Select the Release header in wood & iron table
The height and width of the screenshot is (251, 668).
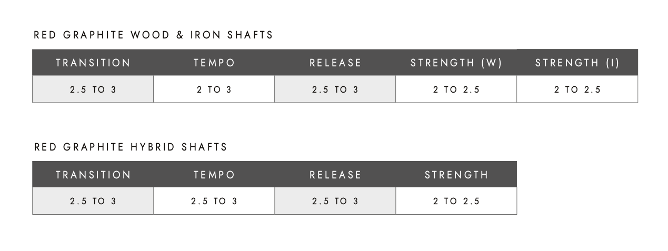pos(335,63)
